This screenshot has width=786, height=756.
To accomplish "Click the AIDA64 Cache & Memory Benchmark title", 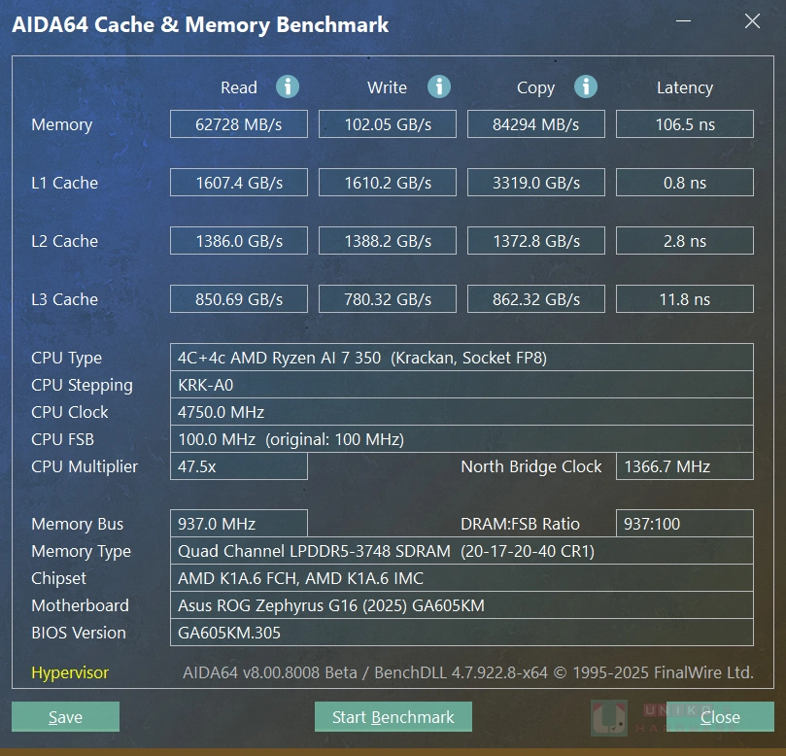I will [x=200, y=24].
